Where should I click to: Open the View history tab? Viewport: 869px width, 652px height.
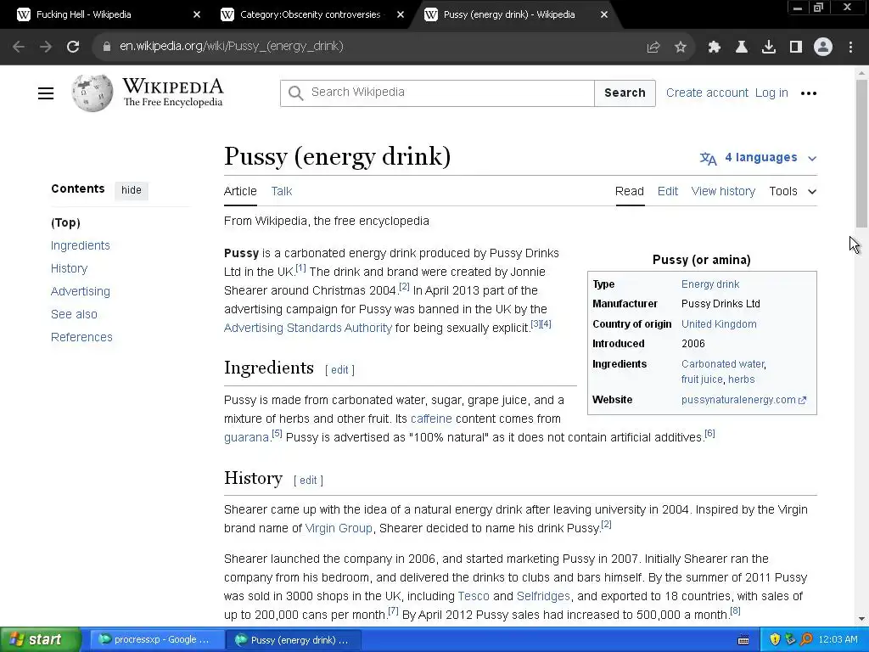click(x=723, y=191)
